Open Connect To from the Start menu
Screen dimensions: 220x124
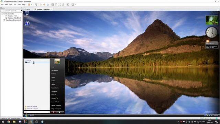(x=55, y=98)
